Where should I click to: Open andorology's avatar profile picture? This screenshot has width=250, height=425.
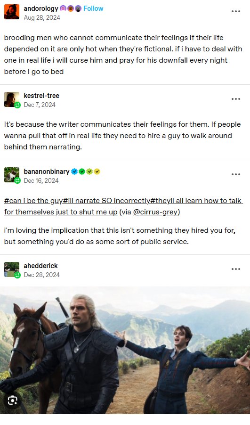[x=12, y=12]
